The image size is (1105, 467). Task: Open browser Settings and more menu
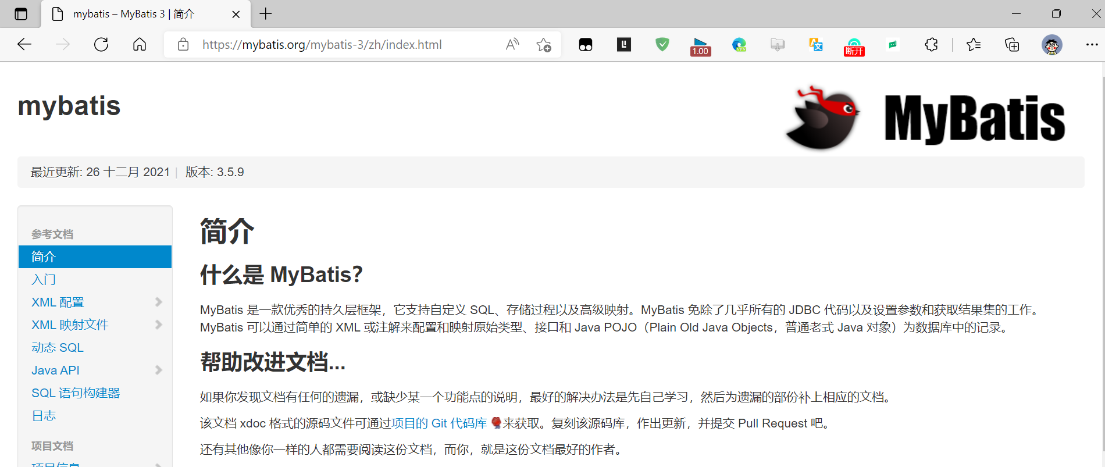tap(1092, 44)
